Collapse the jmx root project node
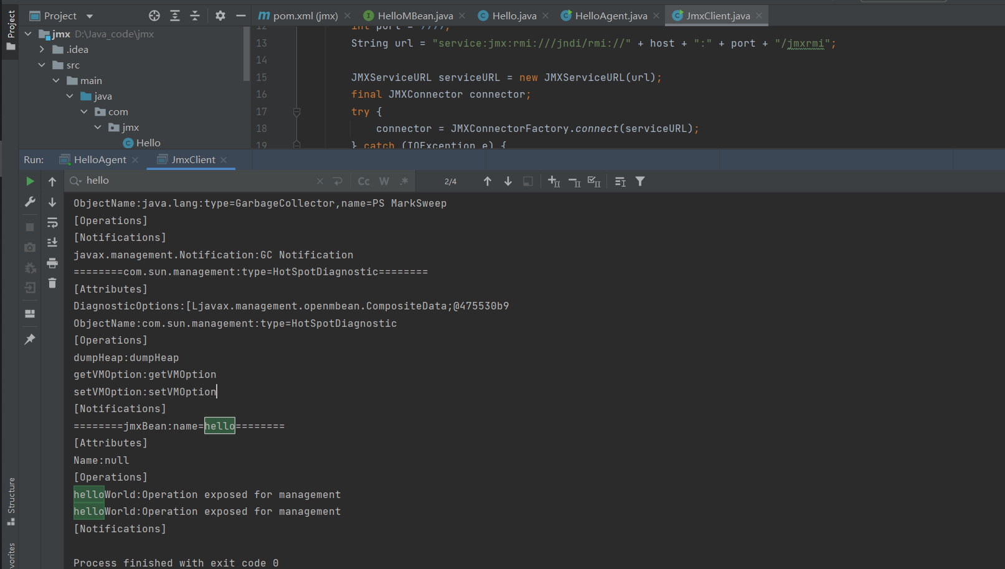Screen dimensions: 1005x569 tap(28, 34)
